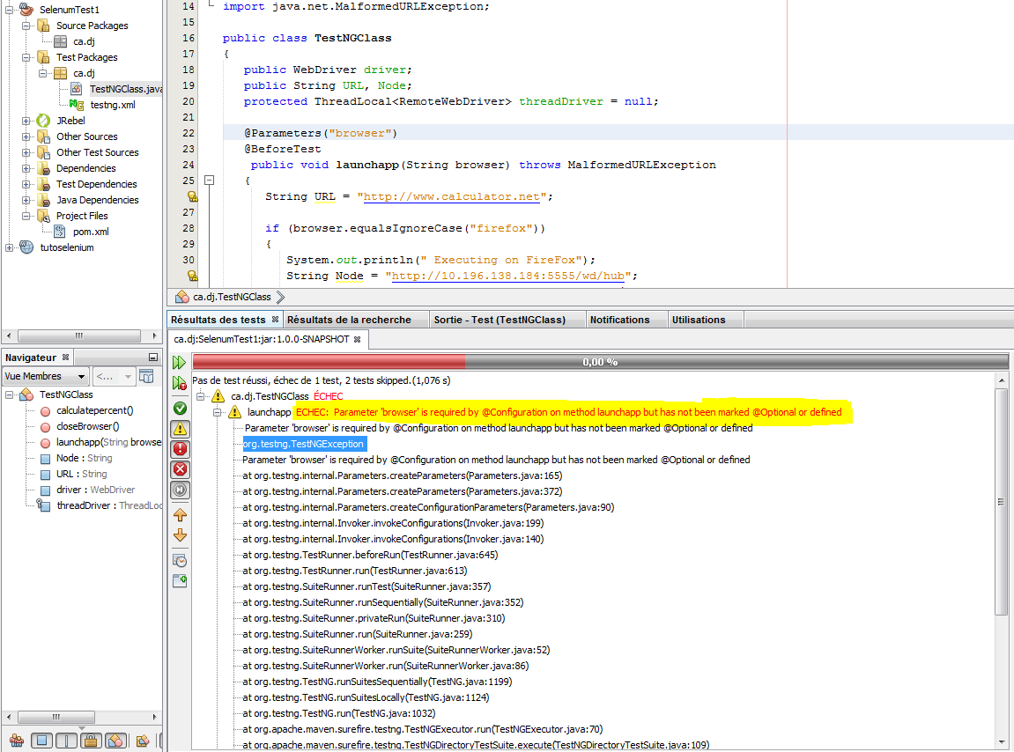The image size is (1014, 752).
Task: Switch to Résultats de la recherche tab
Action: click(349, 320)
